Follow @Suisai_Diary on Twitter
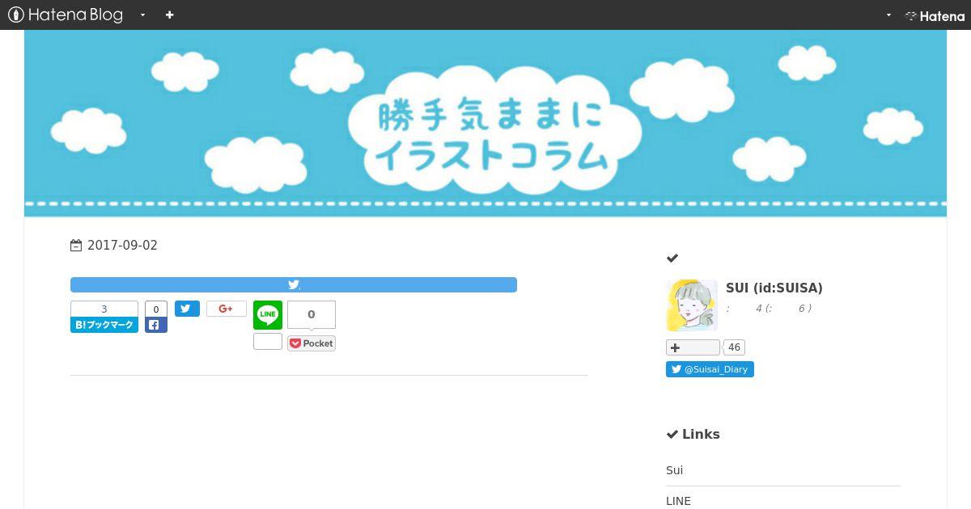This screenshot has width=971, height=509. (x=710, y=369)
